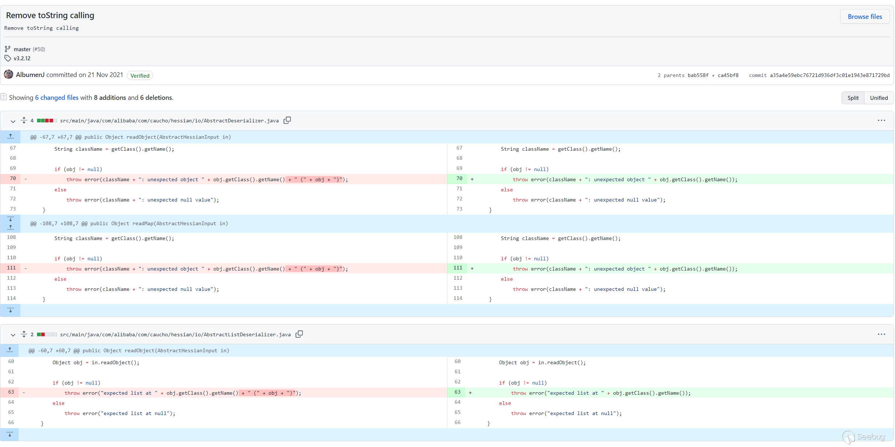Open options menu for AbstractDeserializer.java
895x447 pixels.
click(881, 120)
